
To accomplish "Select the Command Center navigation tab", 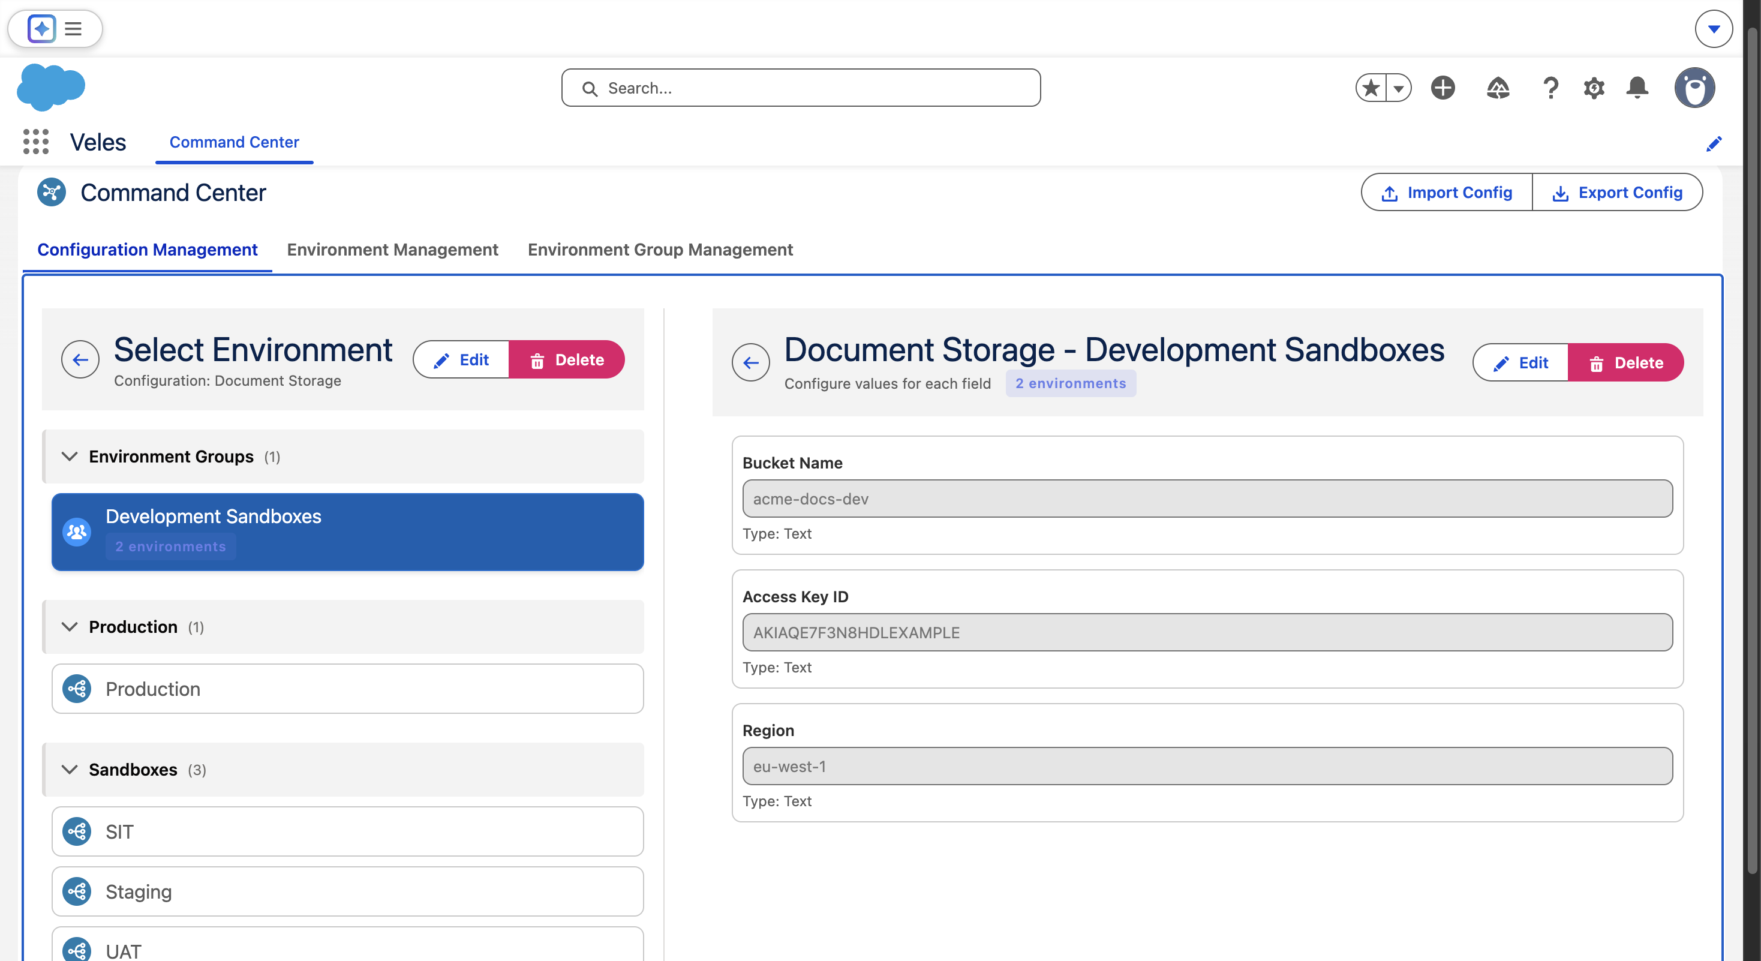I will pos(234,142).
